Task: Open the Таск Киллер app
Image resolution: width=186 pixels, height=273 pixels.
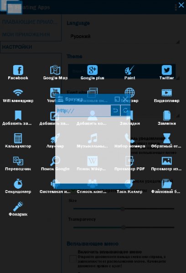Action: click(x=129, y=186)
